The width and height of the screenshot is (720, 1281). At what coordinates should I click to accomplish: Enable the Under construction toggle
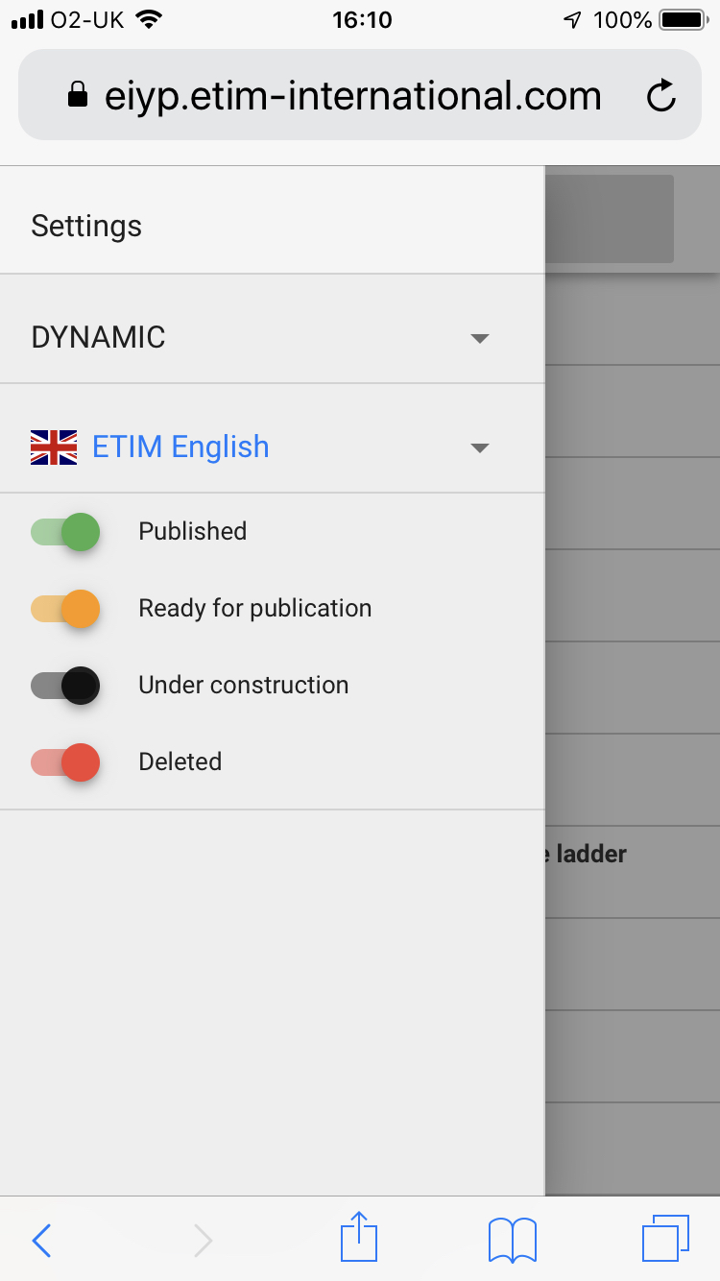coord(63,685)
